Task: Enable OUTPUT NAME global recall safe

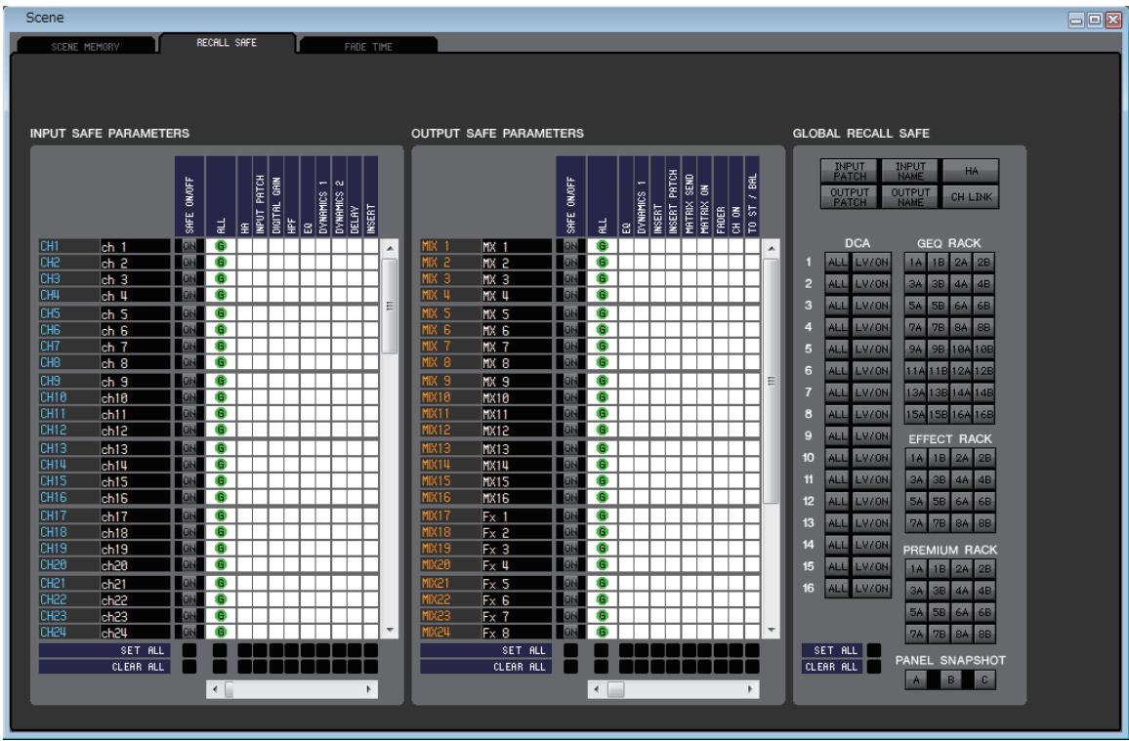Action: coord(910,197)
